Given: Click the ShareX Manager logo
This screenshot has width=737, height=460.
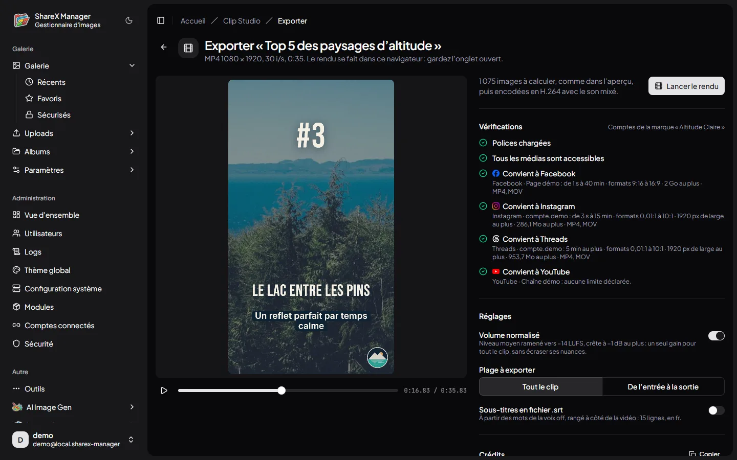Looking at the screenshot, I should pyautogui.click(x=21, y=20).
